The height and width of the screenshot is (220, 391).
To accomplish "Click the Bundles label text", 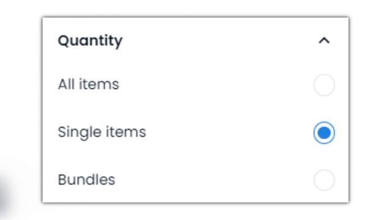I will [x=86, y=180].
